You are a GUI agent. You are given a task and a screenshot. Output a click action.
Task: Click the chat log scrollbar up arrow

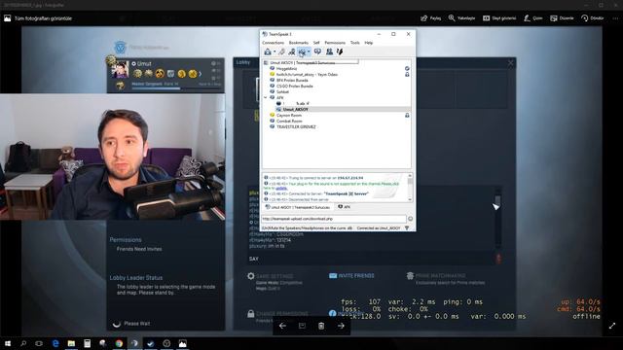point(410,176)
